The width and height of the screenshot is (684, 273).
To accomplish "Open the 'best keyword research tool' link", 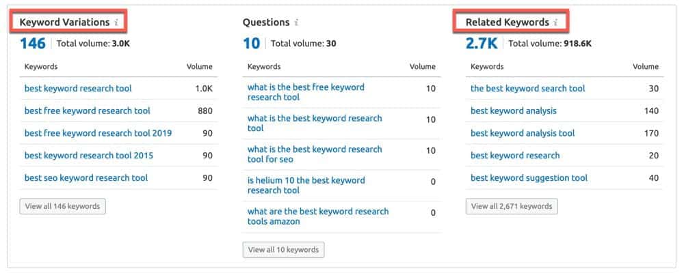I will (78, 89).
